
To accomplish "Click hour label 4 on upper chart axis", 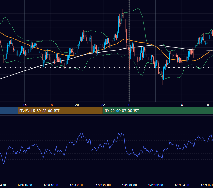I will coord(182,105).
